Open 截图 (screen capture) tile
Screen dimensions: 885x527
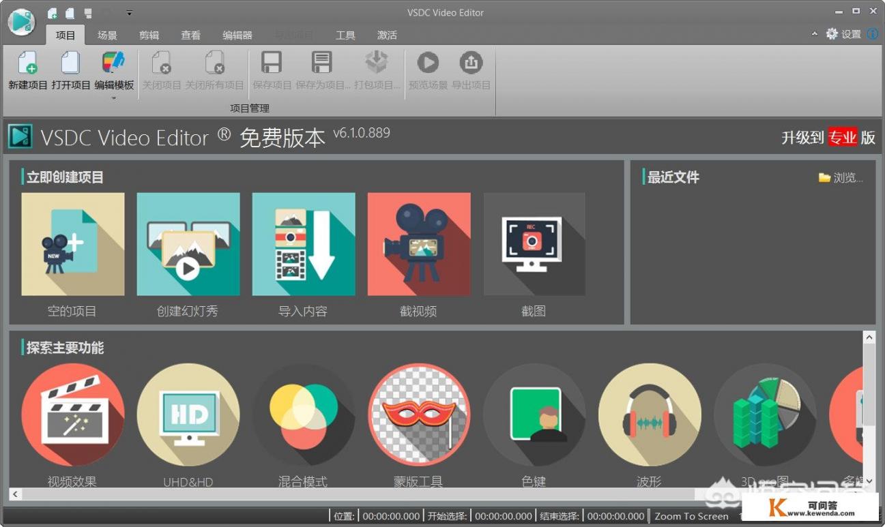point(534,244)
